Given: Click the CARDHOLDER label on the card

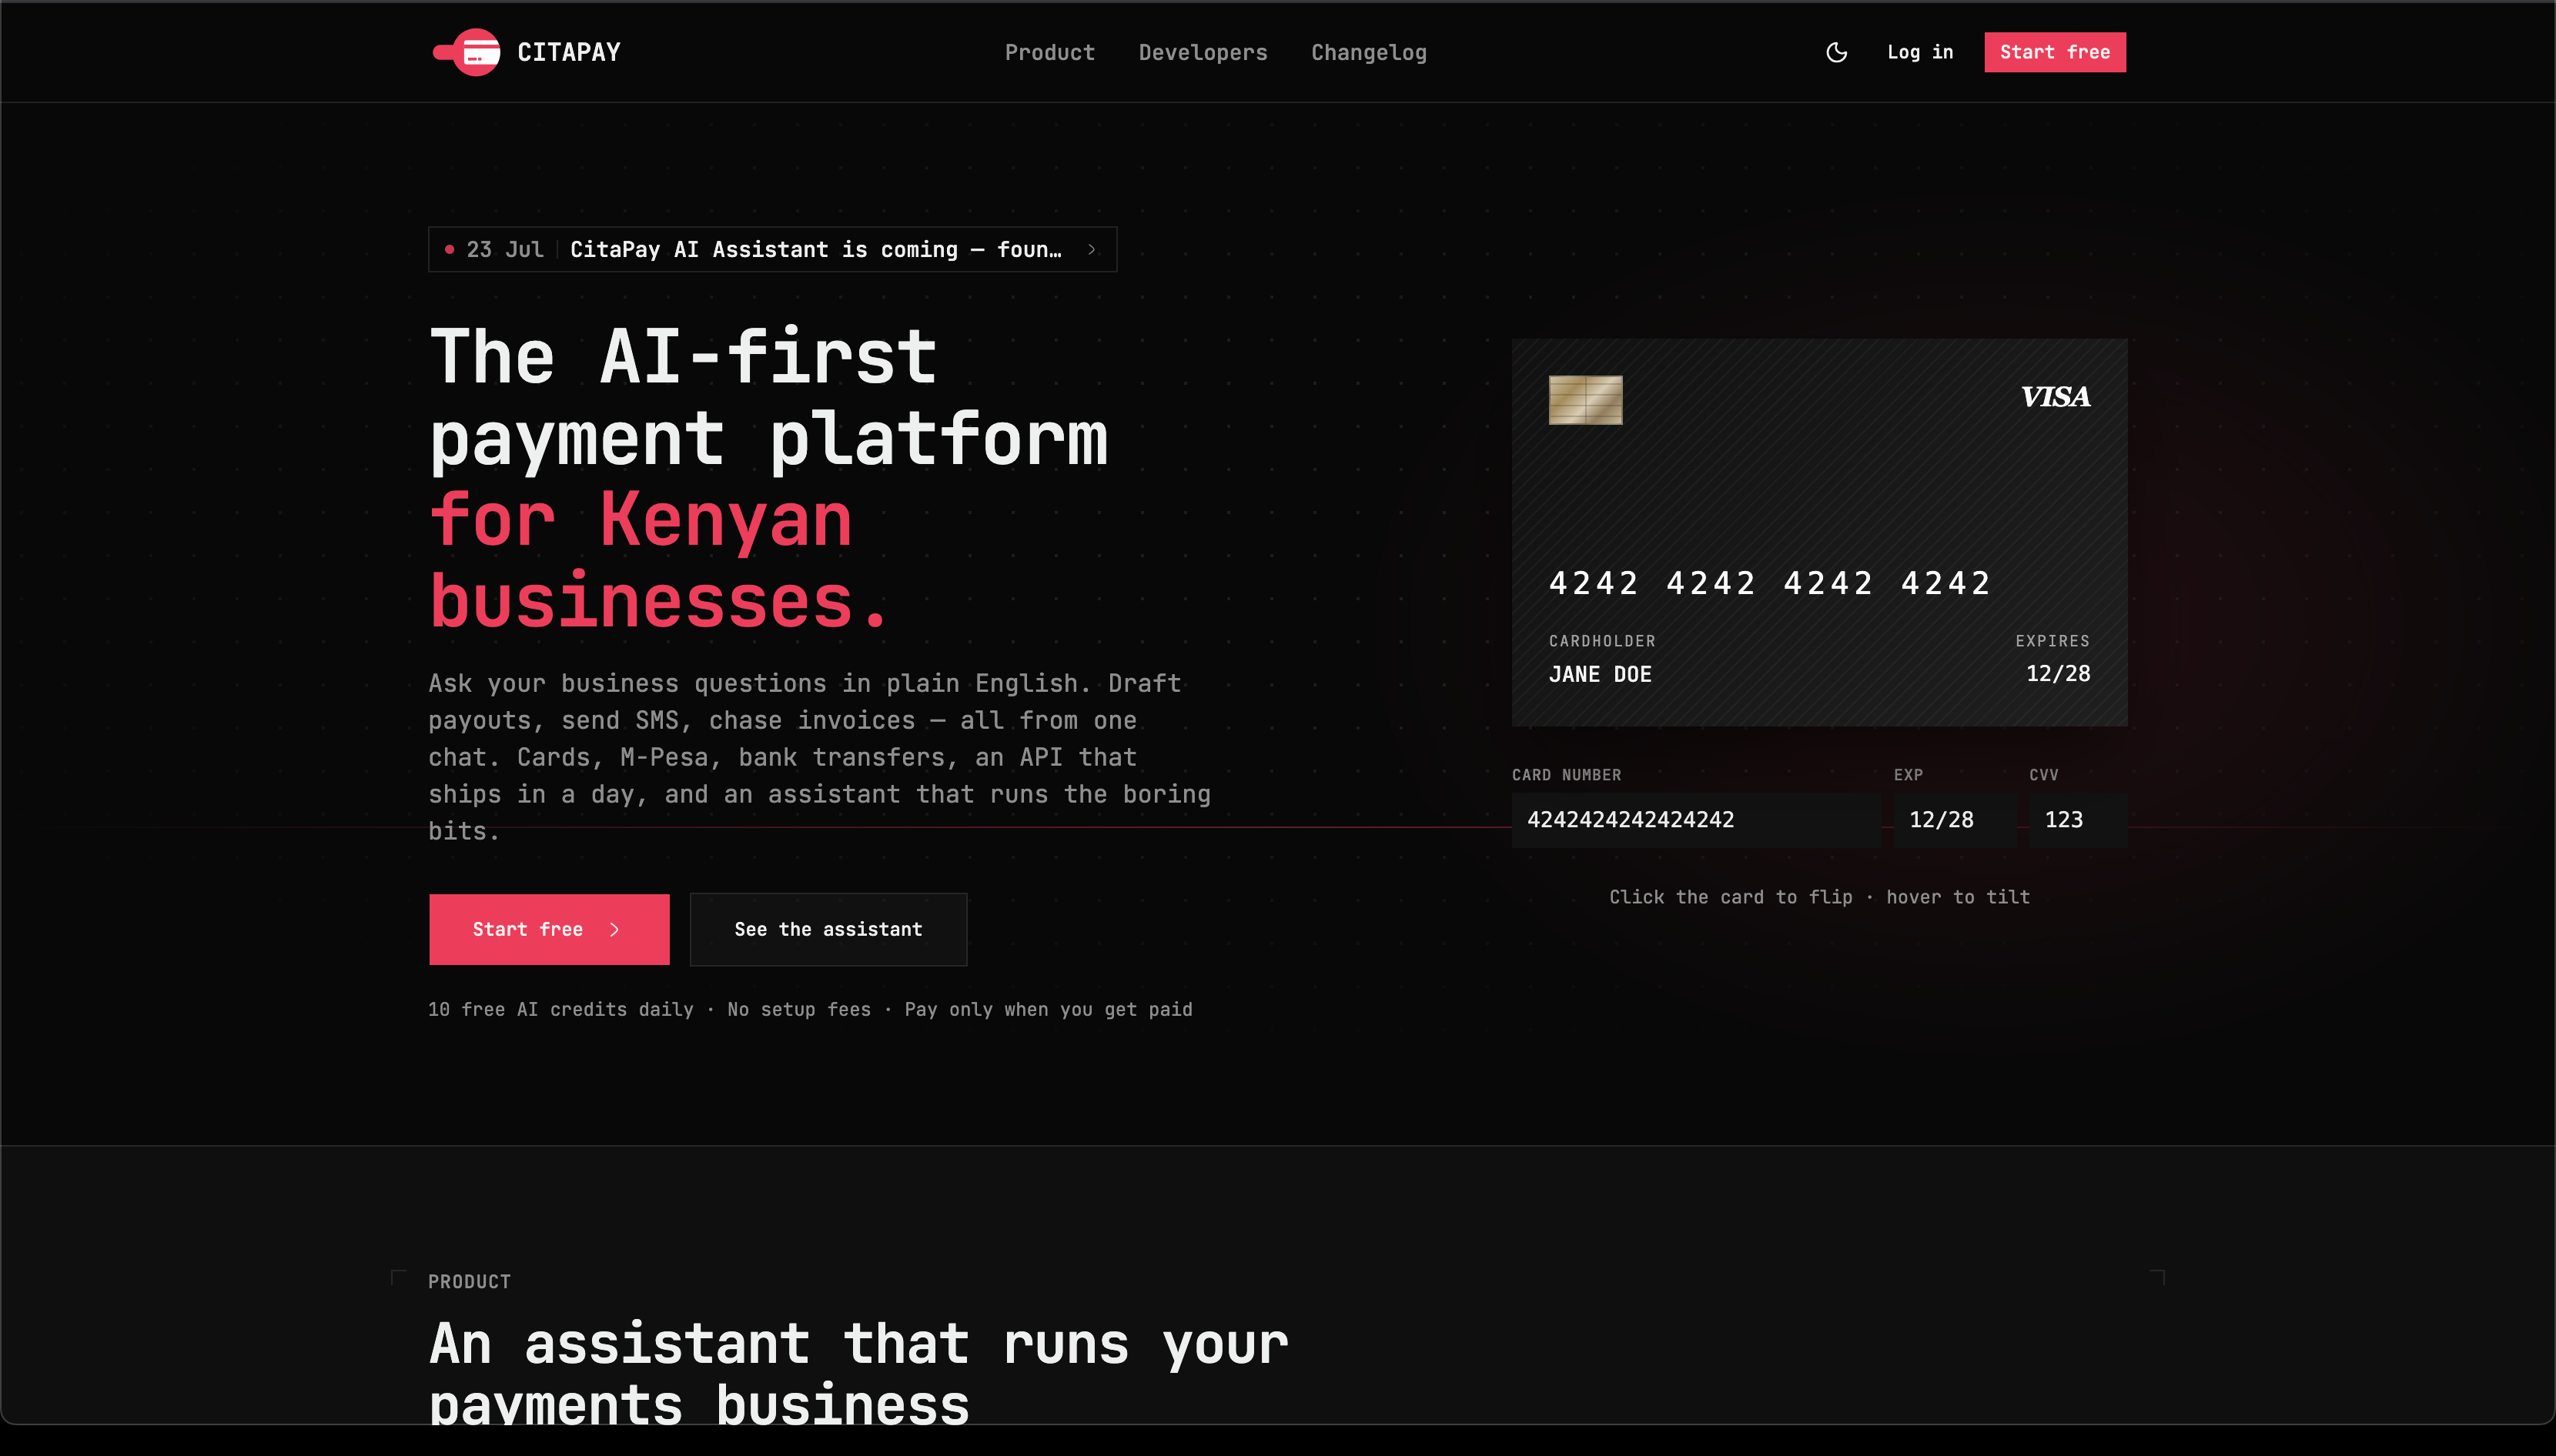Looking at the screenshot, I should (x=1603, y=641).
